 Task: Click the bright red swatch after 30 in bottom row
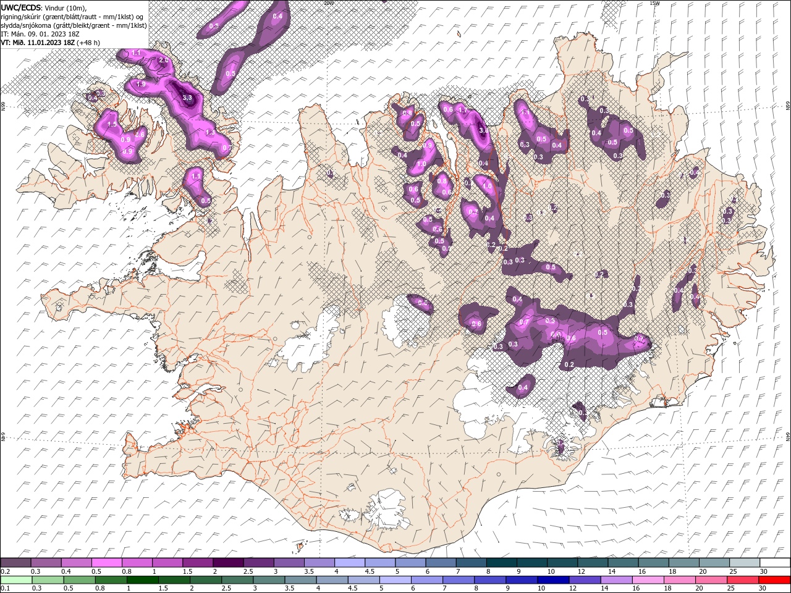coord(774,580)
